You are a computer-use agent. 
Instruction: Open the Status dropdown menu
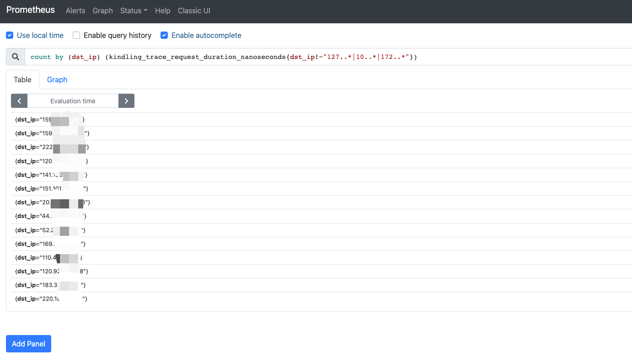(x=134, y=11)
